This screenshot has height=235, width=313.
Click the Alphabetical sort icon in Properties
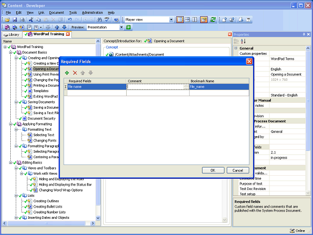tap(243, 41)
